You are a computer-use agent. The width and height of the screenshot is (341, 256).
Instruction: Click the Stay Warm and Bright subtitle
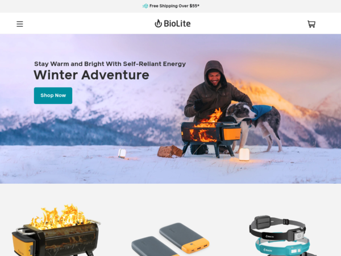pyautogui.click(x=110, y=64)
